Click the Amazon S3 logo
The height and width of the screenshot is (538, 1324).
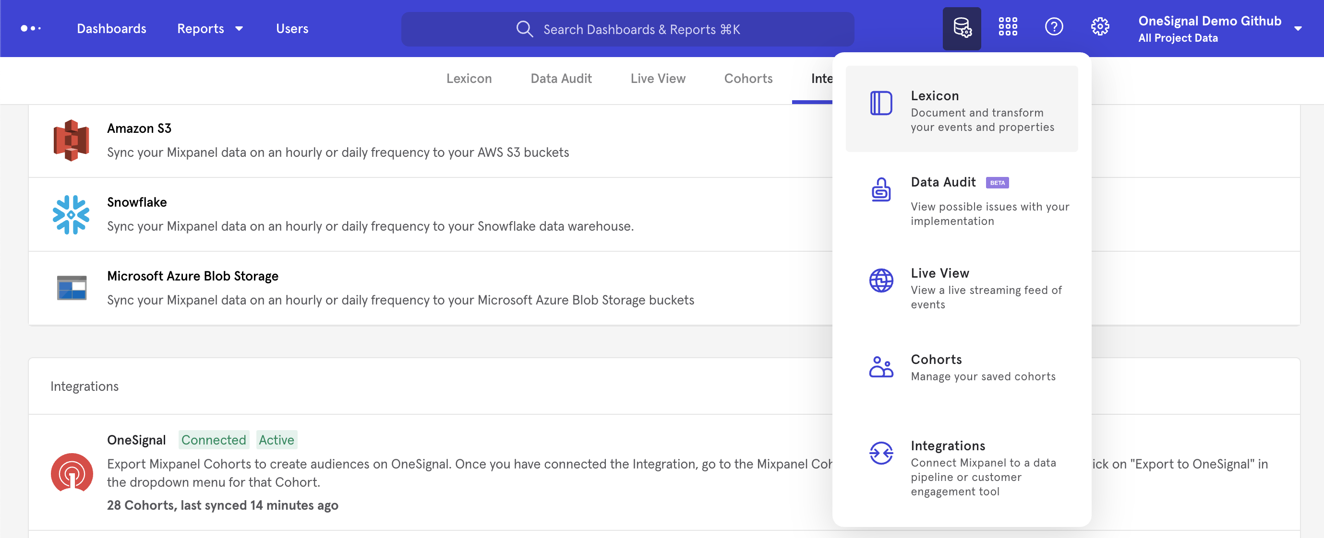click(72, 140)
